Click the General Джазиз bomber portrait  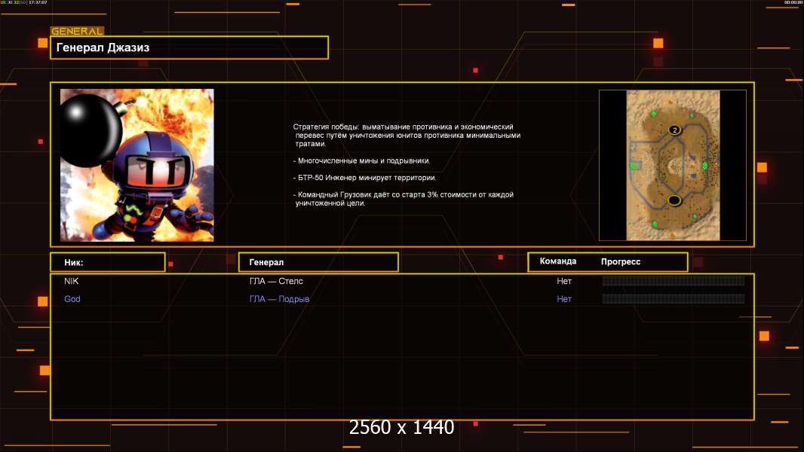click(137, 165)
